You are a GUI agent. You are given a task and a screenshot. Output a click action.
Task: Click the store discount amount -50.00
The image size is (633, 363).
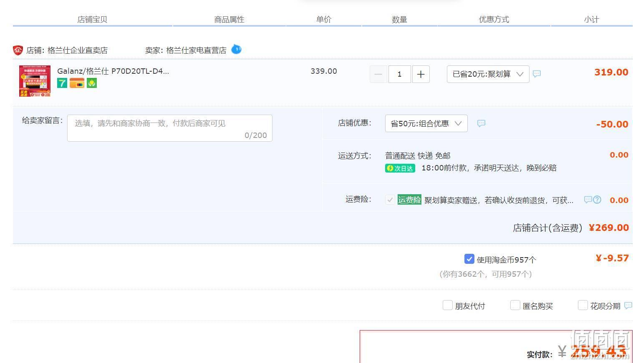click(x=612, y=124)
